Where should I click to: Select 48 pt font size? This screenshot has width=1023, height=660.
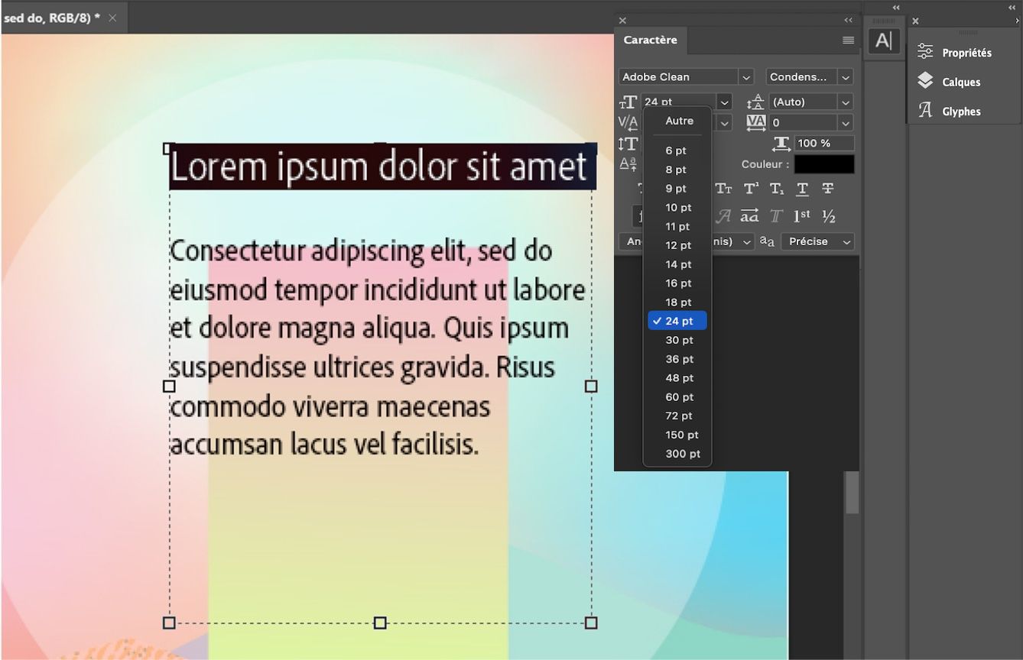click(677, 378)
